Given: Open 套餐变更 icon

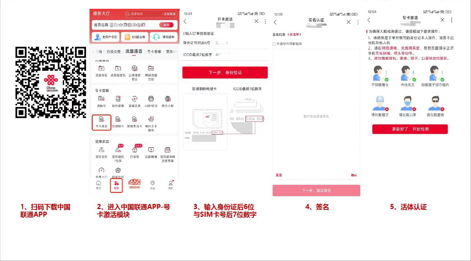Looking at the screenshot, I should (134, 99).
